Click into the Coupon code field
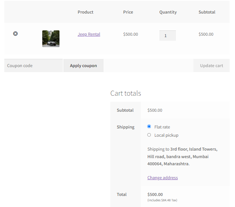This screenshot has height=207, width=235. (33, 66)
